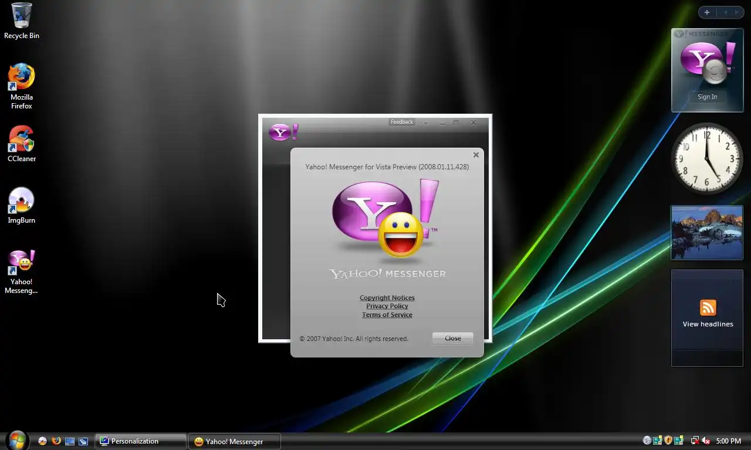
Task: Click the Yahoo! Messenger sidebar gadget logo
Action: point(707,64)
